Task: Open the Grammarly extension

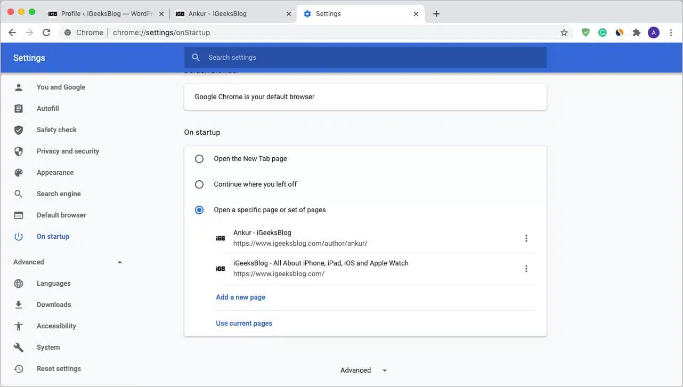Action: pyautogui.click(x=602, y=32)
